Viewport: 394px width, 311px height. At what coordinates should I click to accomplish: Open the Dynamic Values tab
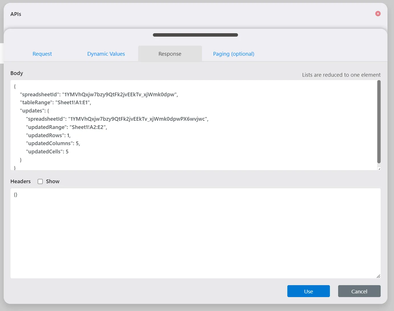[x=106, y=54]
